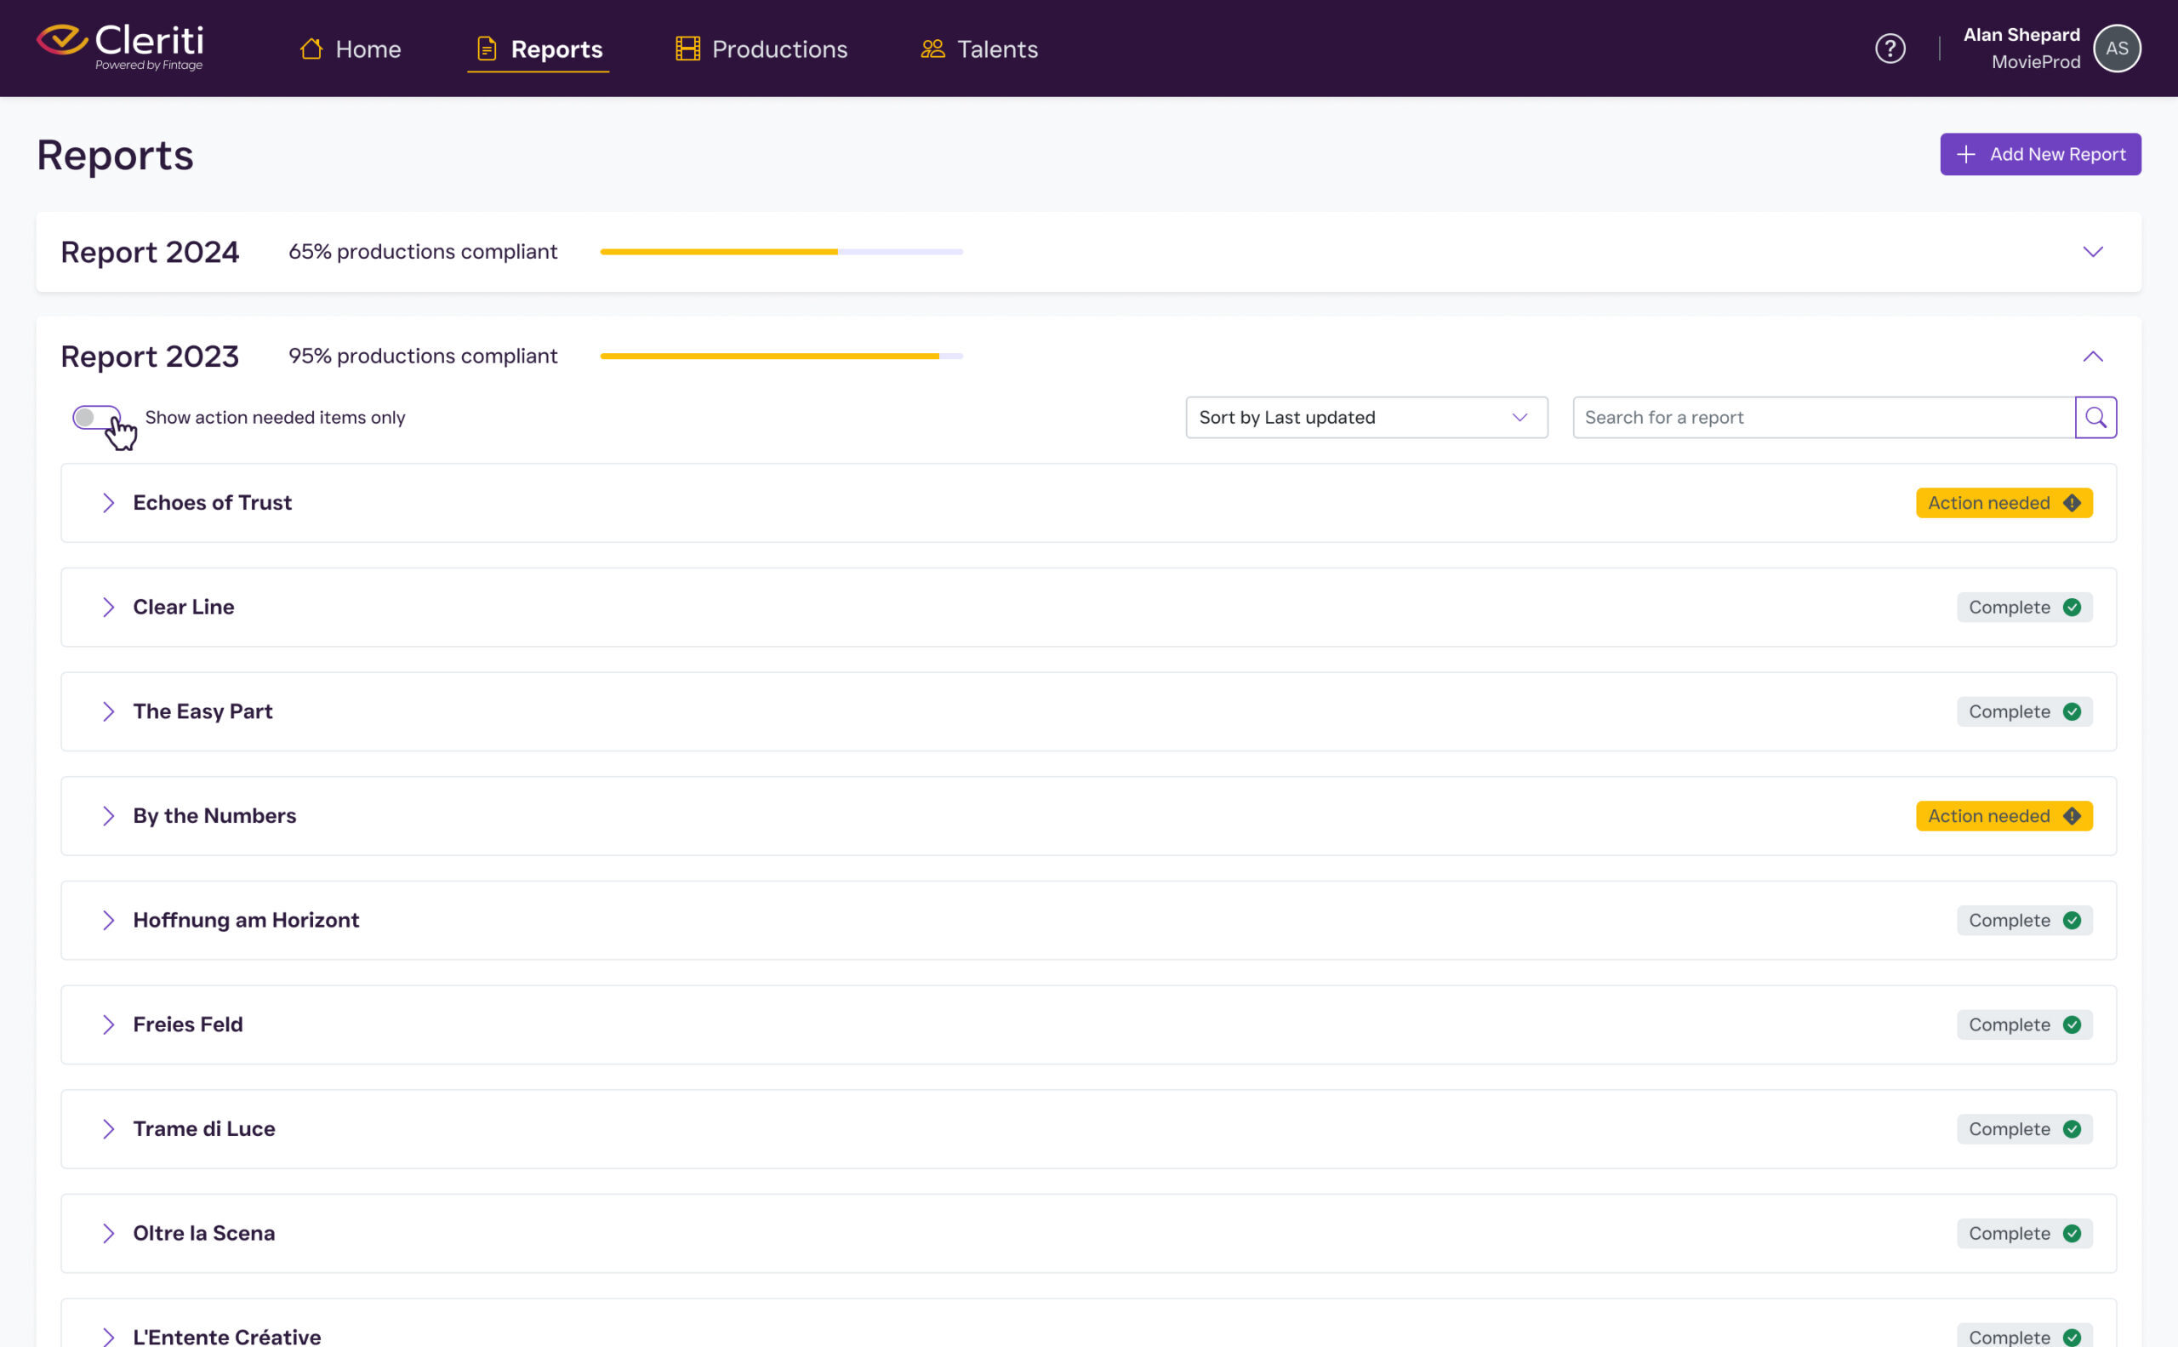This screenshot has height=1347, width=2178.
Task: Open help via question mark icon
Action: pyautogui.click(x=1890, y=49)
